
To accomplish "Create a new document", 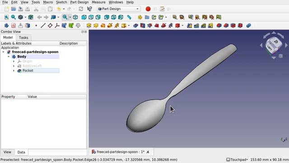I will pos(7,9).
